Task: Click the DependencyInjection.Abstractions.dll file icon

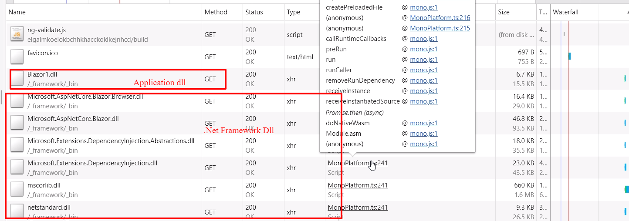Action: point(17,145)
